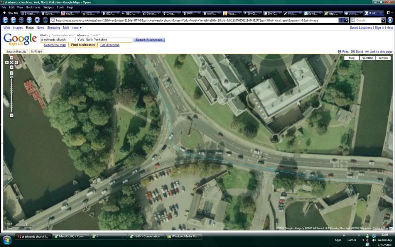Close the BBC tab with its X

pos(138,14)
